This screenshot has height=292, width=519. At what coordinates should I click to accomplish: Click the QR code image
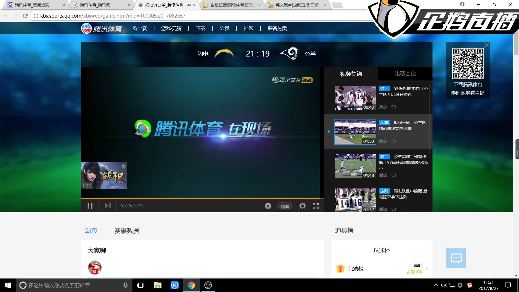[468, 64]
